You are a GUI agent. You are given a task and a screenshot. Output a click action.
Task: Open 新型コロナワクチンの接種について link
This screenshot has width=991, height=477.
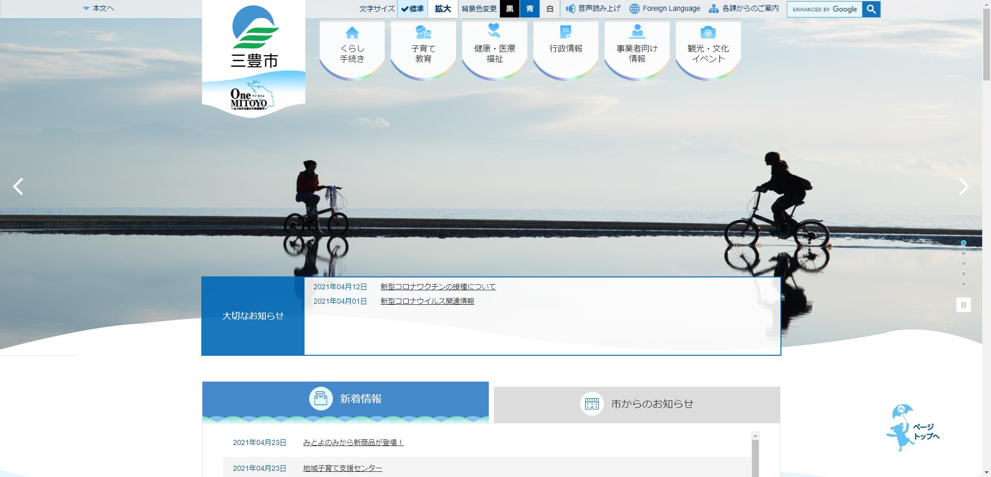(x=438, y=287)
